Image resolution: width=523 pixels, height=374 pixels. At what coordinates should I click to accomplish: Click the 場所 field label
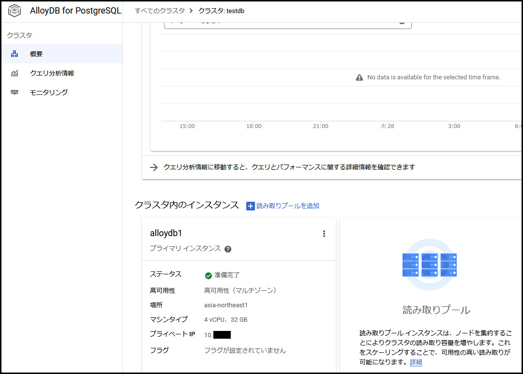point(156,305)
